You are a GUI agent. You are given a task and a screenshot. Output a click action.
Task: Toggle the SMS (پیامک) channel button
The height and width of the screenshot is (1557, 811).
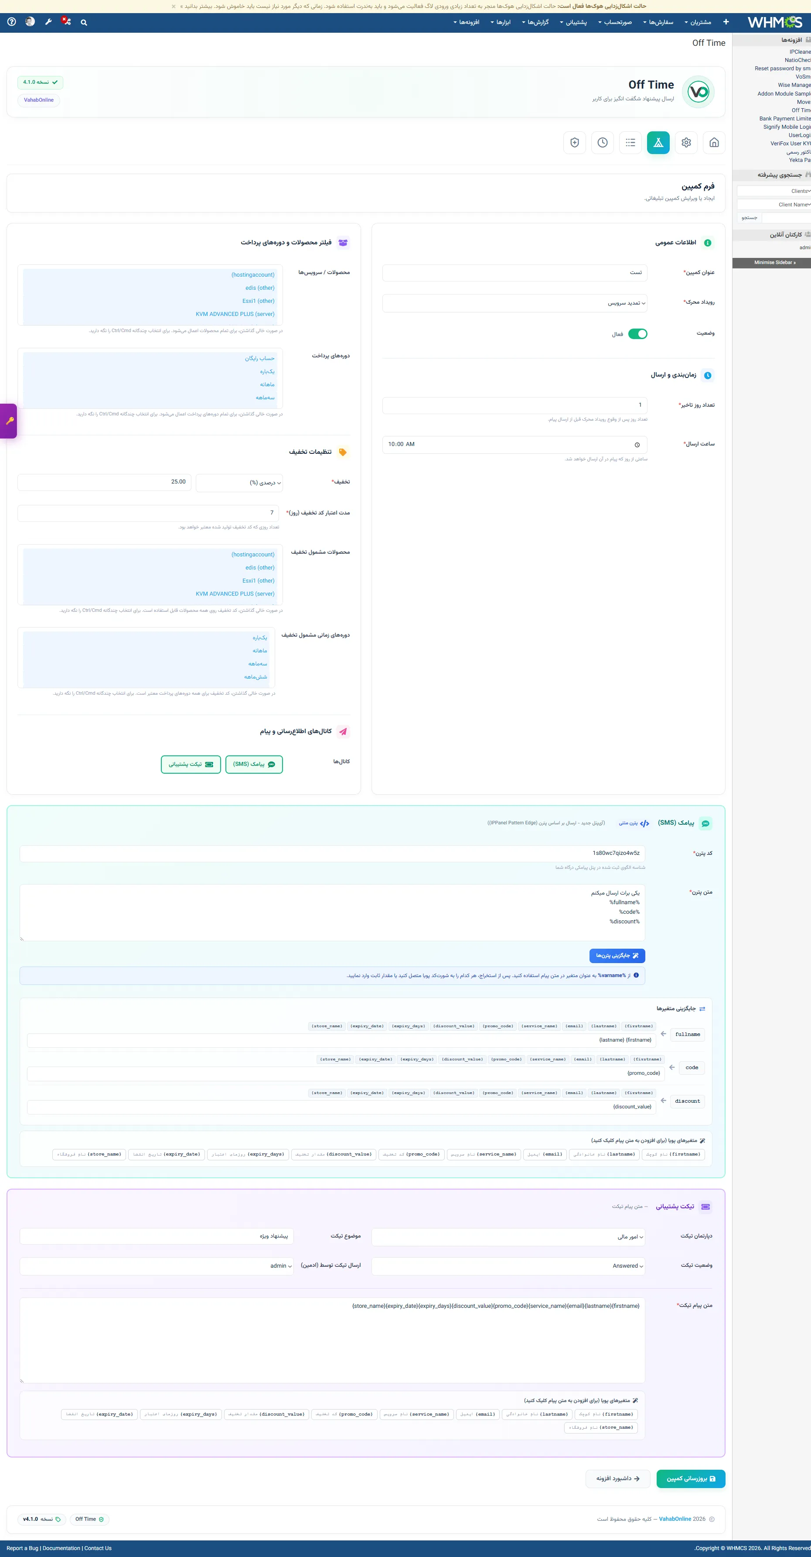(x=254, y=765)
